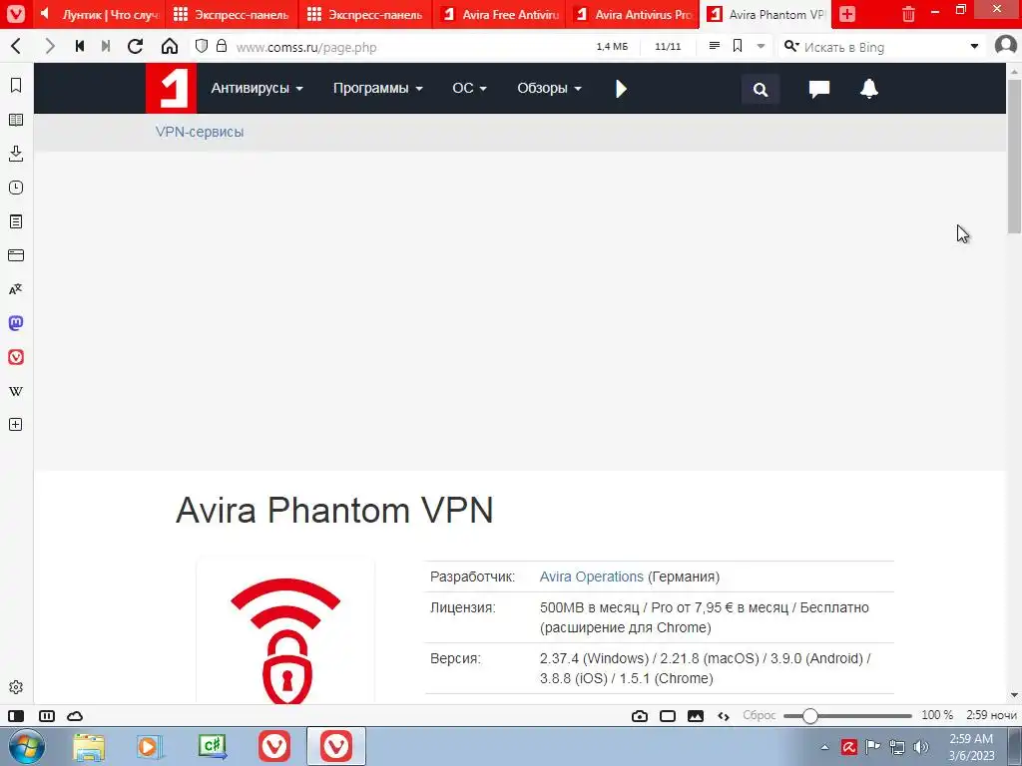Open the History side panel
Screen dimensions: 1022x766
point(16,188)
